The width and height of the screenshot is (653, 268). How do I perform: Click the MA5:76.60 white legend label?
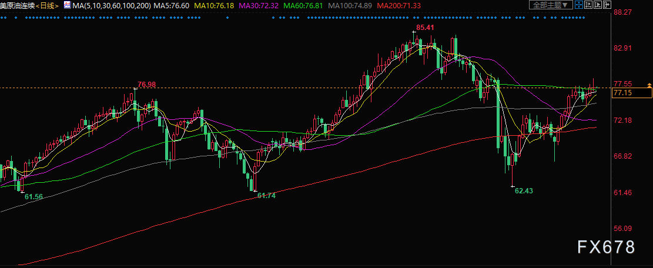coord(171,5)
